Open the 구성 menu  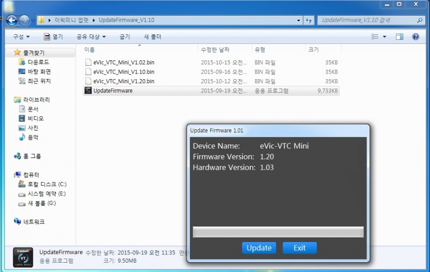click(x=21, y=37)
